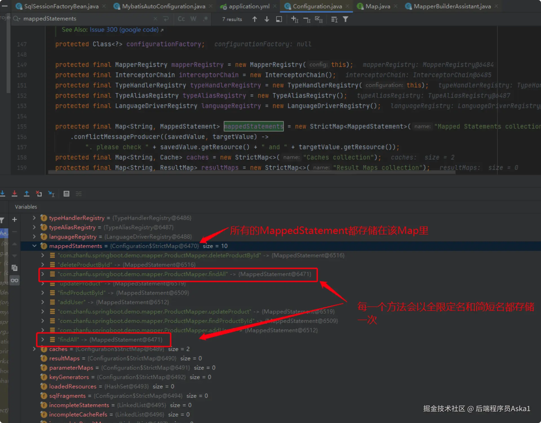Collapse the mappedStatements variable node
Image resolution: width=541 pixels, height=423 pixels.
tap(34, 246)
